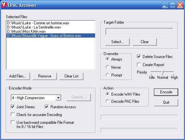The width and height of the screenshot is (185, 140).
Task: Click the Add Files... button
Action: click(x=18, y=76)
